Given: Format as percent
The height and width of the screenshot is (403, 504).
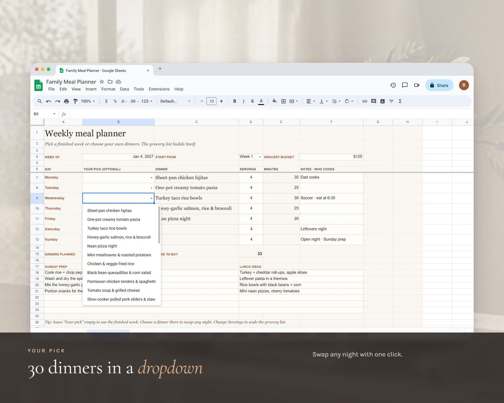Looking at the screenshot, I should (x=115, y=101).
